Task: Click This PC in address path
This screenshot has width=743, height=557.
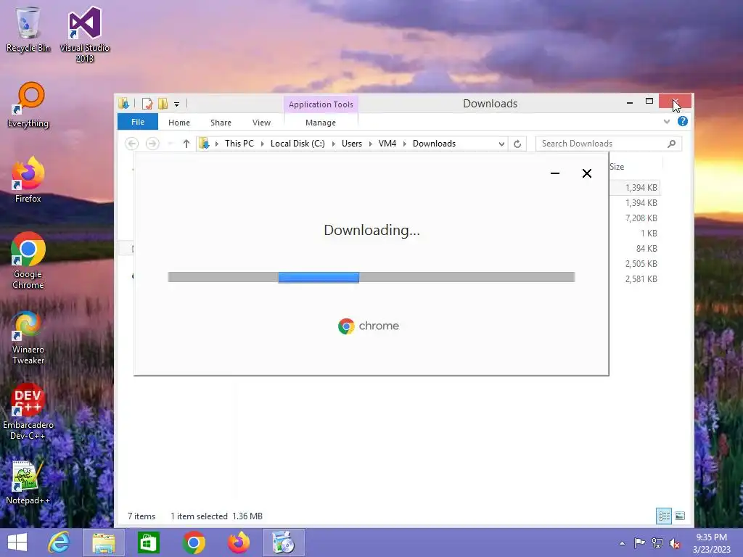Action: click(239, 144)
